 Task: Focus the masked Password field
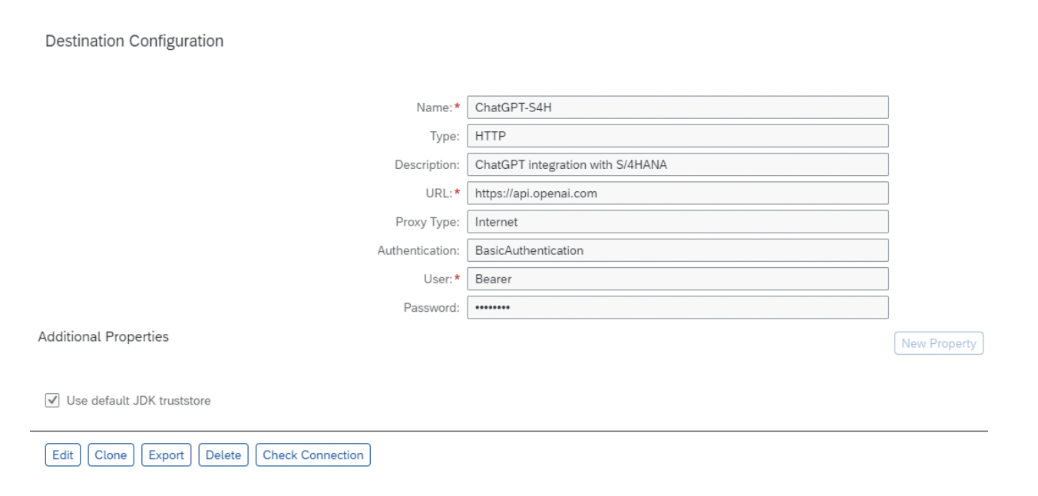(678, 308)
